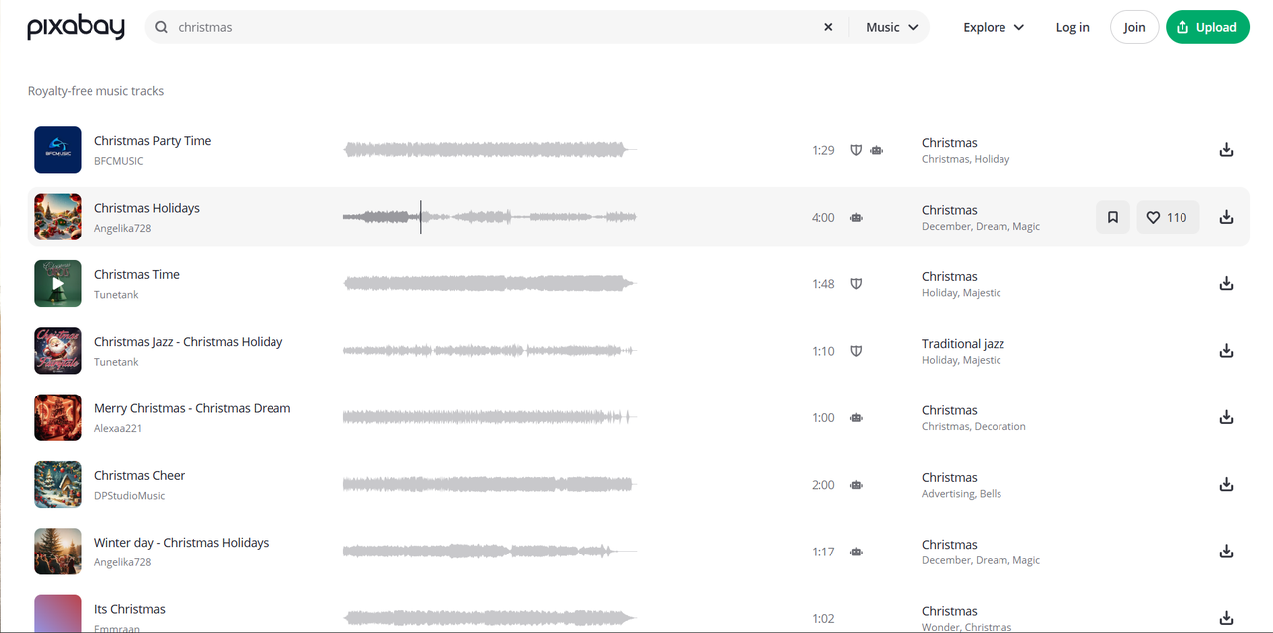This screenshot has width=1273, height=633.
Task: Download the Christmas Party Time track
Action: pyautogui.click(x=1226, y=149)
